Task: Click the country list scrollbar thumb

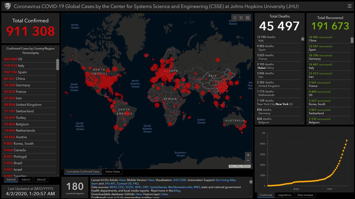Action: 58,65
